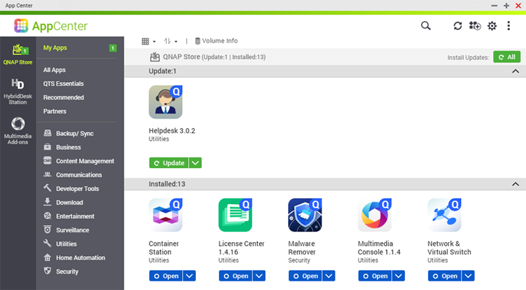The width and height of the screenshot is (526, 290).
Task: Open App Center settings gear
Action: coord(492,26)
